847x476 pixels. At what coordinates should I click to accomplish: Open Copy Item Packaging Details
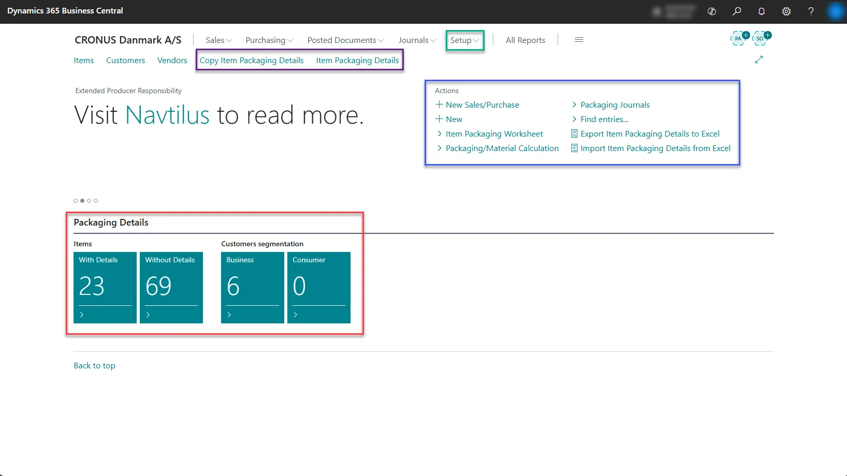click(x=252, y=60)
